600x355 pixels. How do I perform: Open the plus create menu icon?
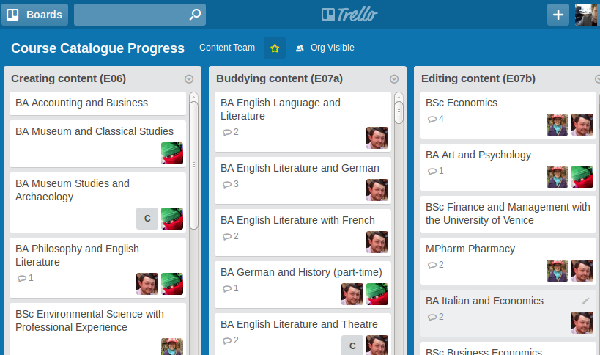point(558,15)
